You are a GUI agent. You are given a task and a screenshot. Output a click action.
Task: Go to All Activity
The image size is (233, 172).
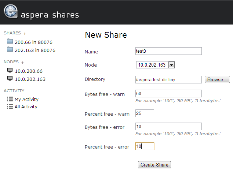coord(26,106)
